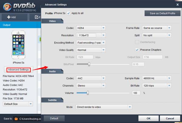The height and width of the screenshot is (123, 182).
Task: Click the version 9.1.5.6 (27/06/2014) text
Action: tap(25, 10)
